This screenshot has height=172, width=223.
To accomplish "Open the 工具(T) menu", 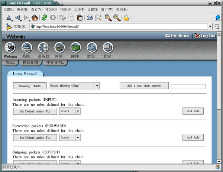I will [x=79, y=9].
